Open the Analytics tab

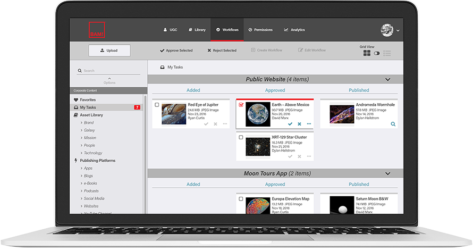(x=294, y=30)
